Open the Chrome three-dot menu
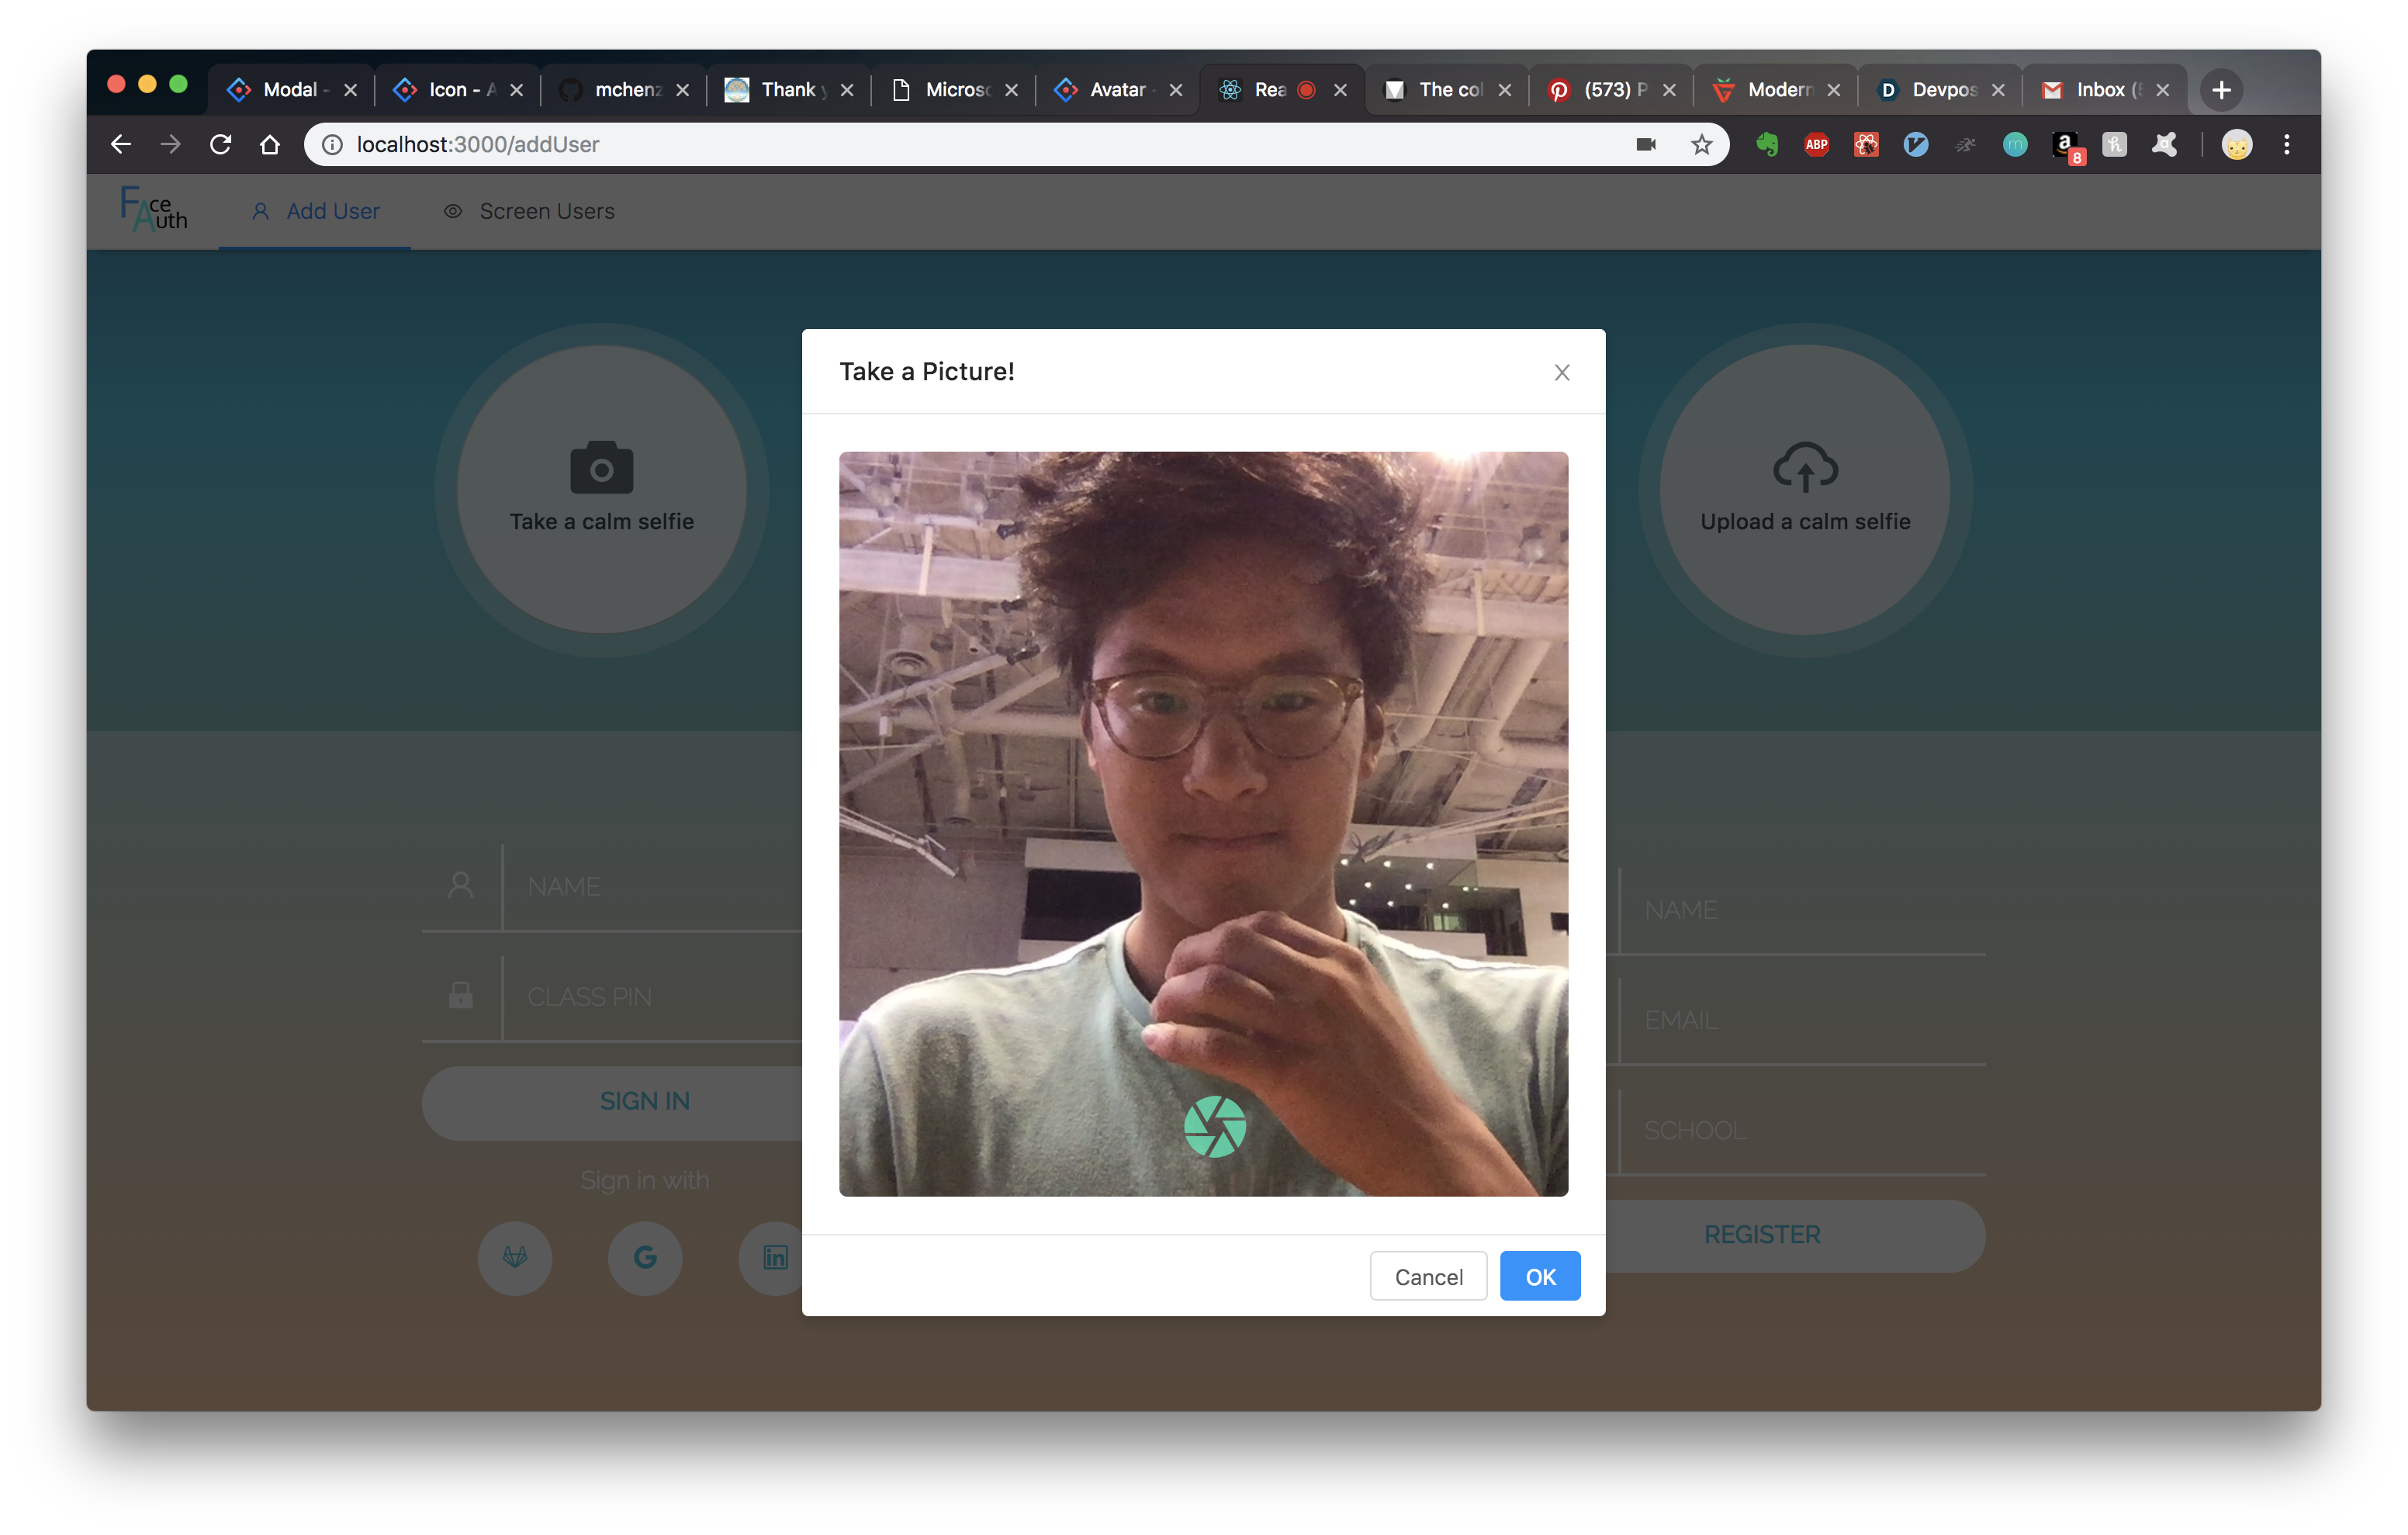 click(x=2287, y=144)
